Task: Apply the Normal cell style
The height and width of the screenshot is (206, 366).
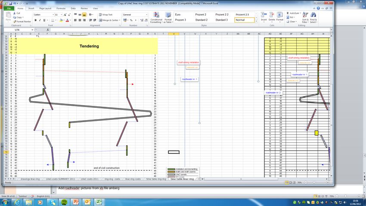Action: pos(245,20)
